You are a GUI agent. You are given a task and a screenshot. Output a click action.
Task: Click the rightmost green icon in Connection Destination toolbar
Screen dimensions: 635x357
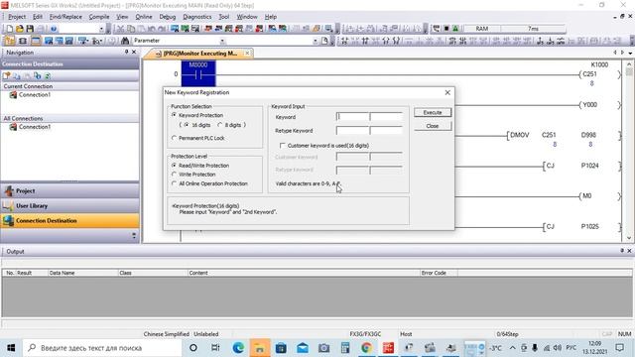48,75
